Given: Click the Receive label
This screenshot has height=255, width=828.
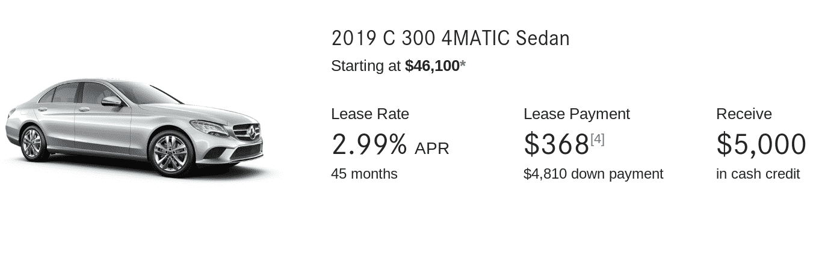Looking at the screenshot, I should pos(743,114).
